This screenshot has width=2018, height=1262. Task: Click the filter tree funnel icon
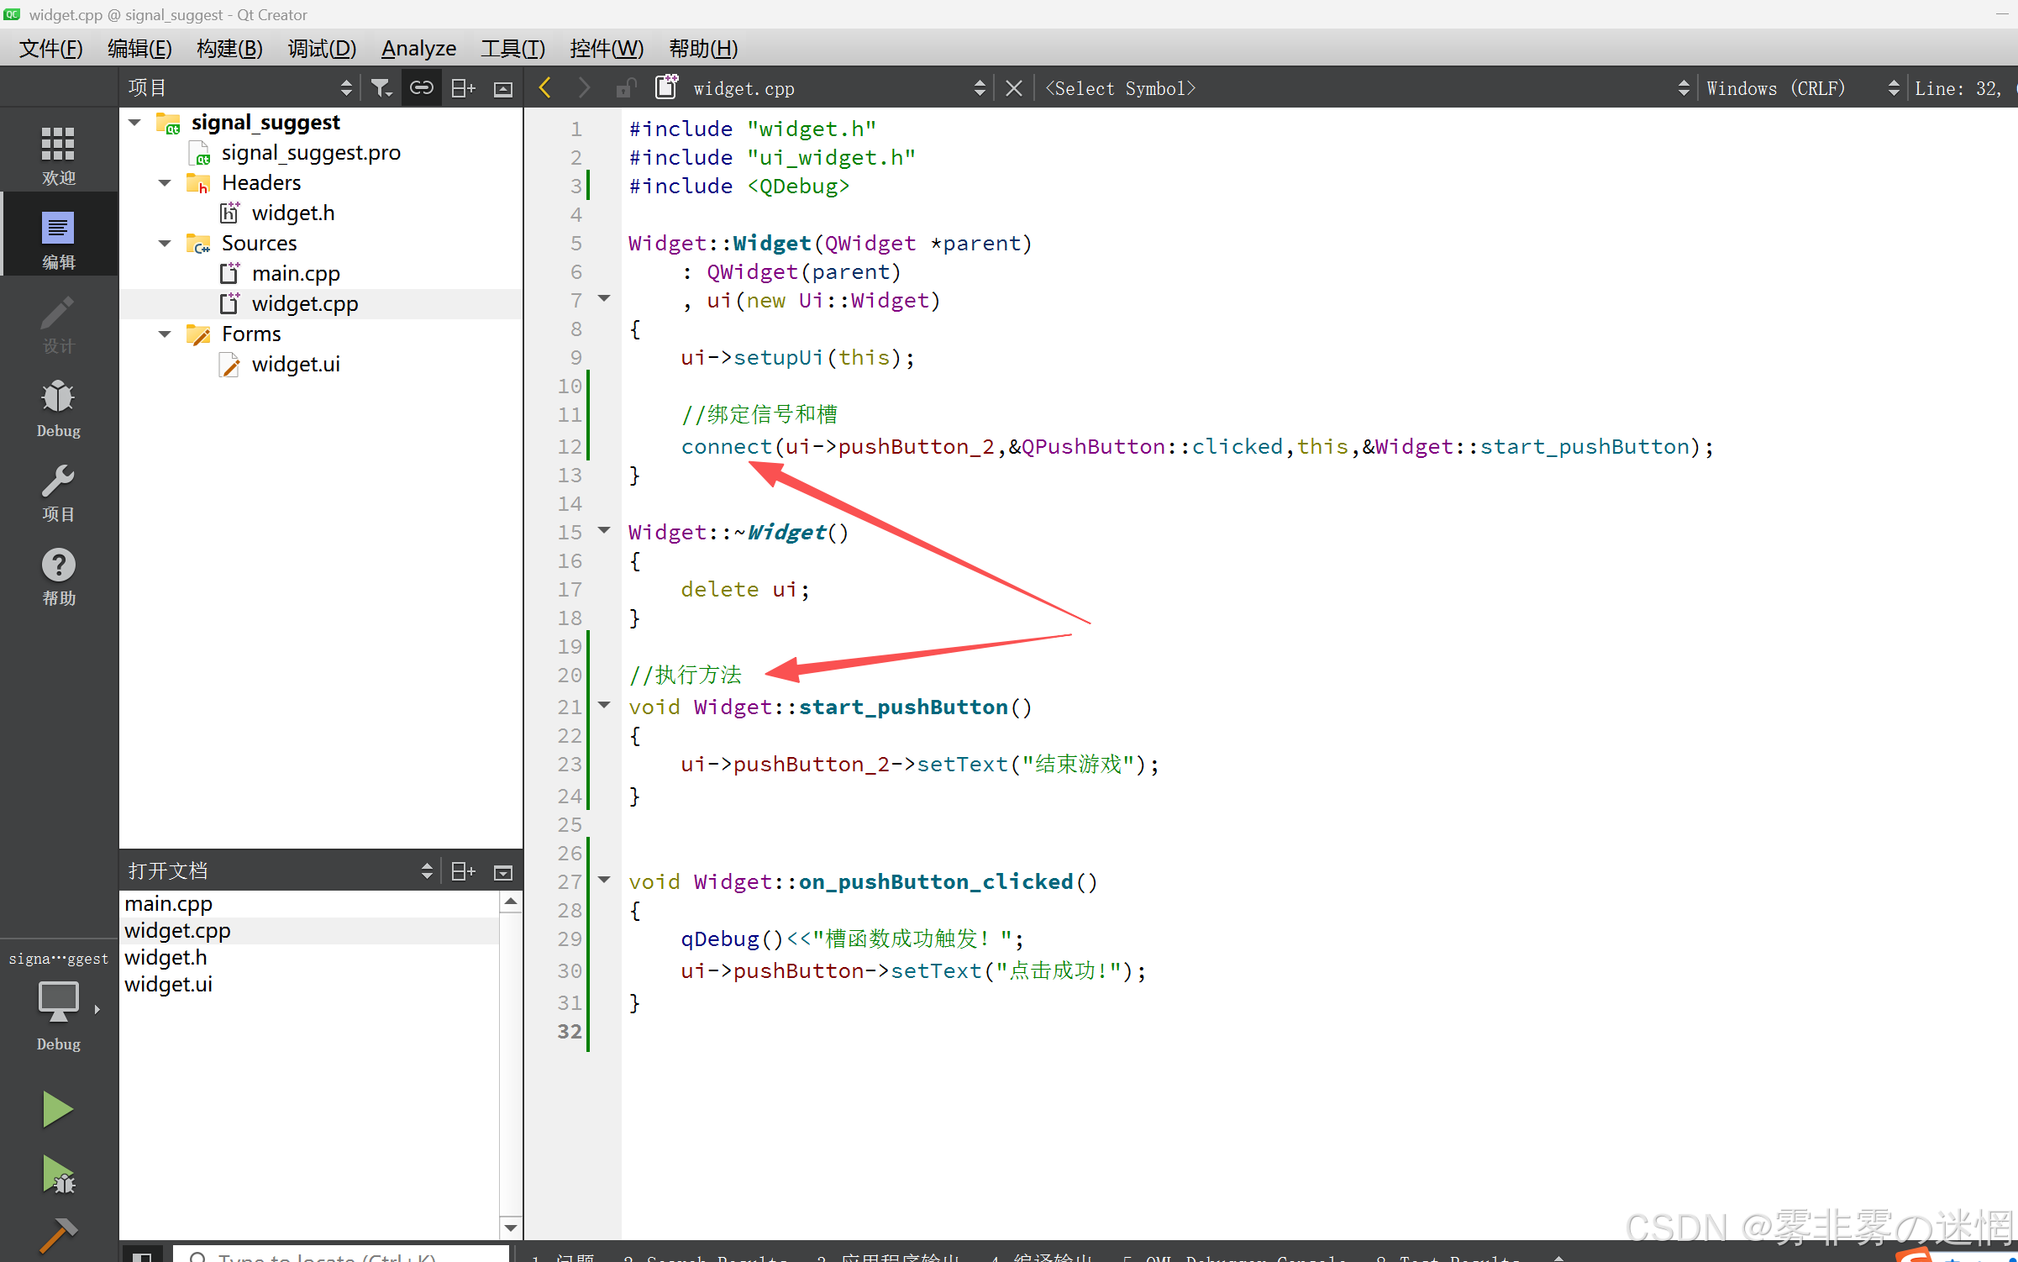381,88
